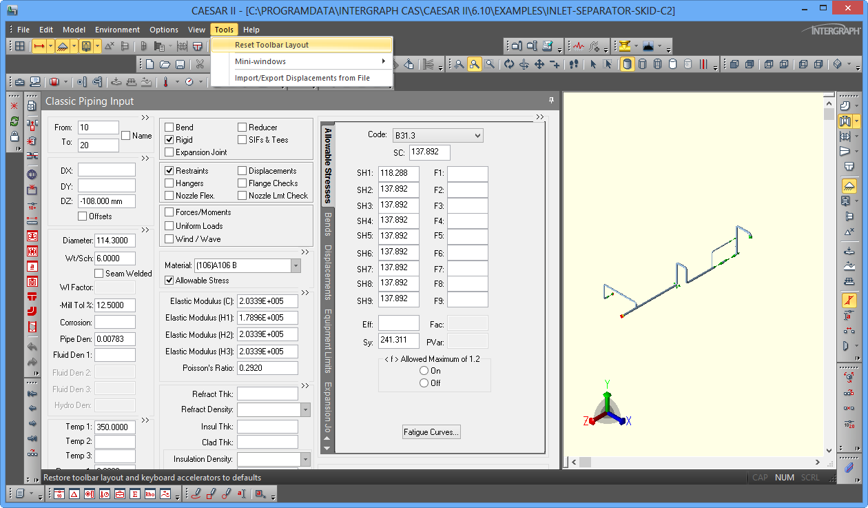Viewport: 868px width, 508px height.
Task: Open a file with the folder icon
Action: click(x=165, y=64)
